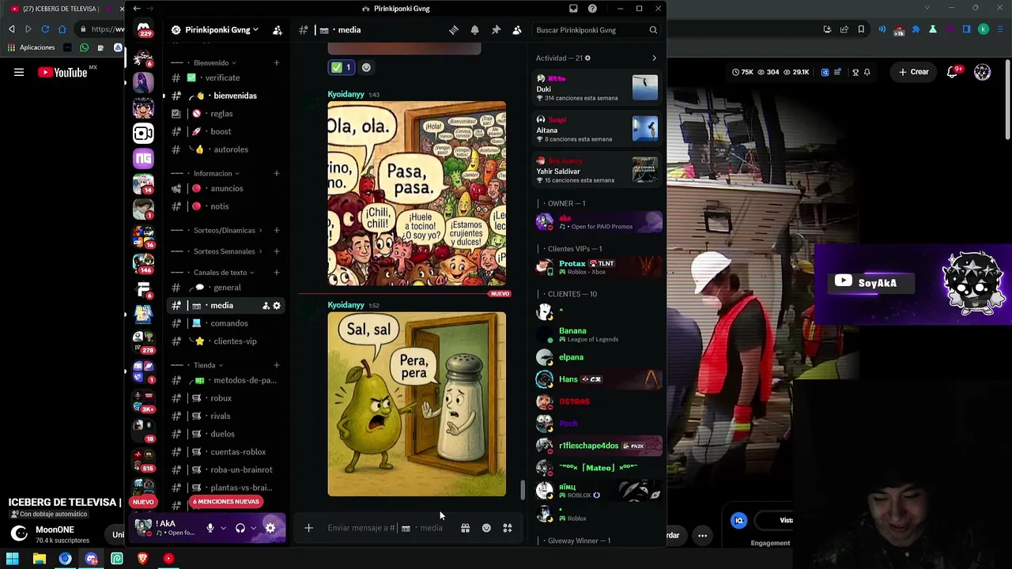Open Actividad settings gear
Viewport: 1012px width, 569px height.
587,58
